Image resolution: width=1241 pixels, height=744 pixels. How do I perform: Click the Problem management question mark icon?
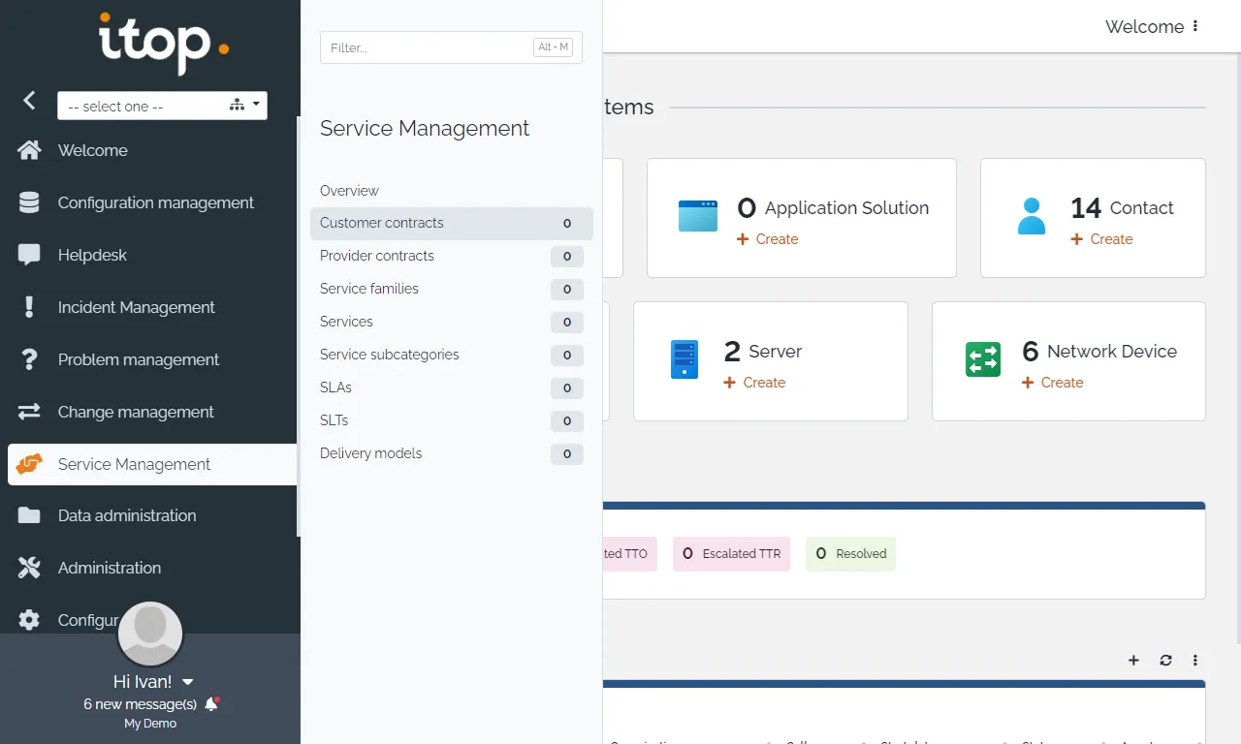[x=29, y=359]
